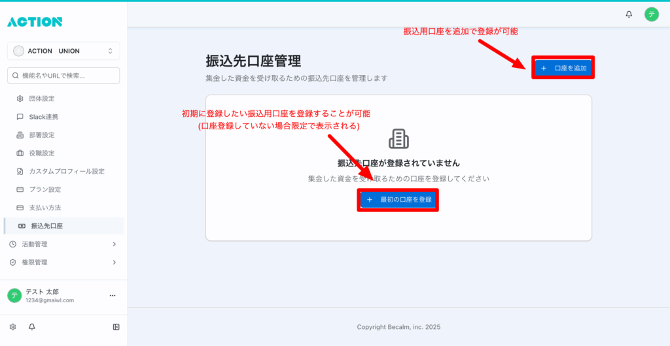
Task: Open the green user avatar menu
Action: click(650, 14)
